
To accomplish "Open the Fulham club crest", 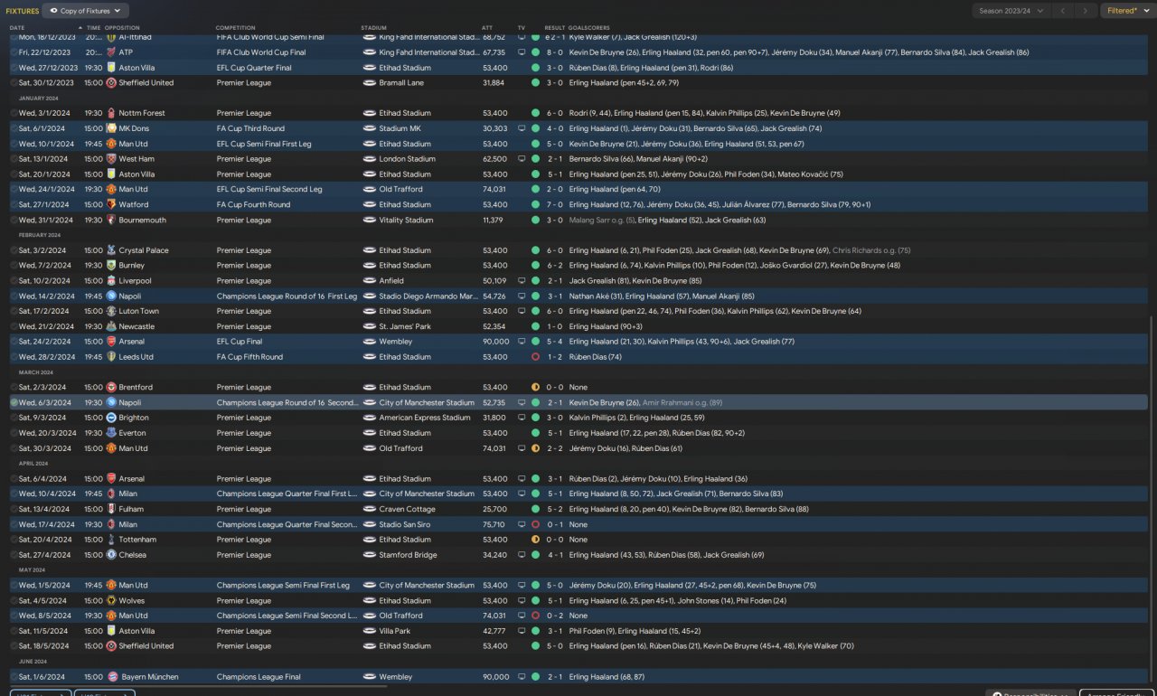I will tap(111, 509).
